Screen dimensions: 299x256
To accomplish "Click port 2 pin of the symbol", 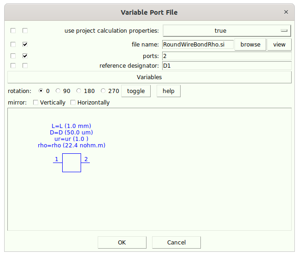I will 85,163.
